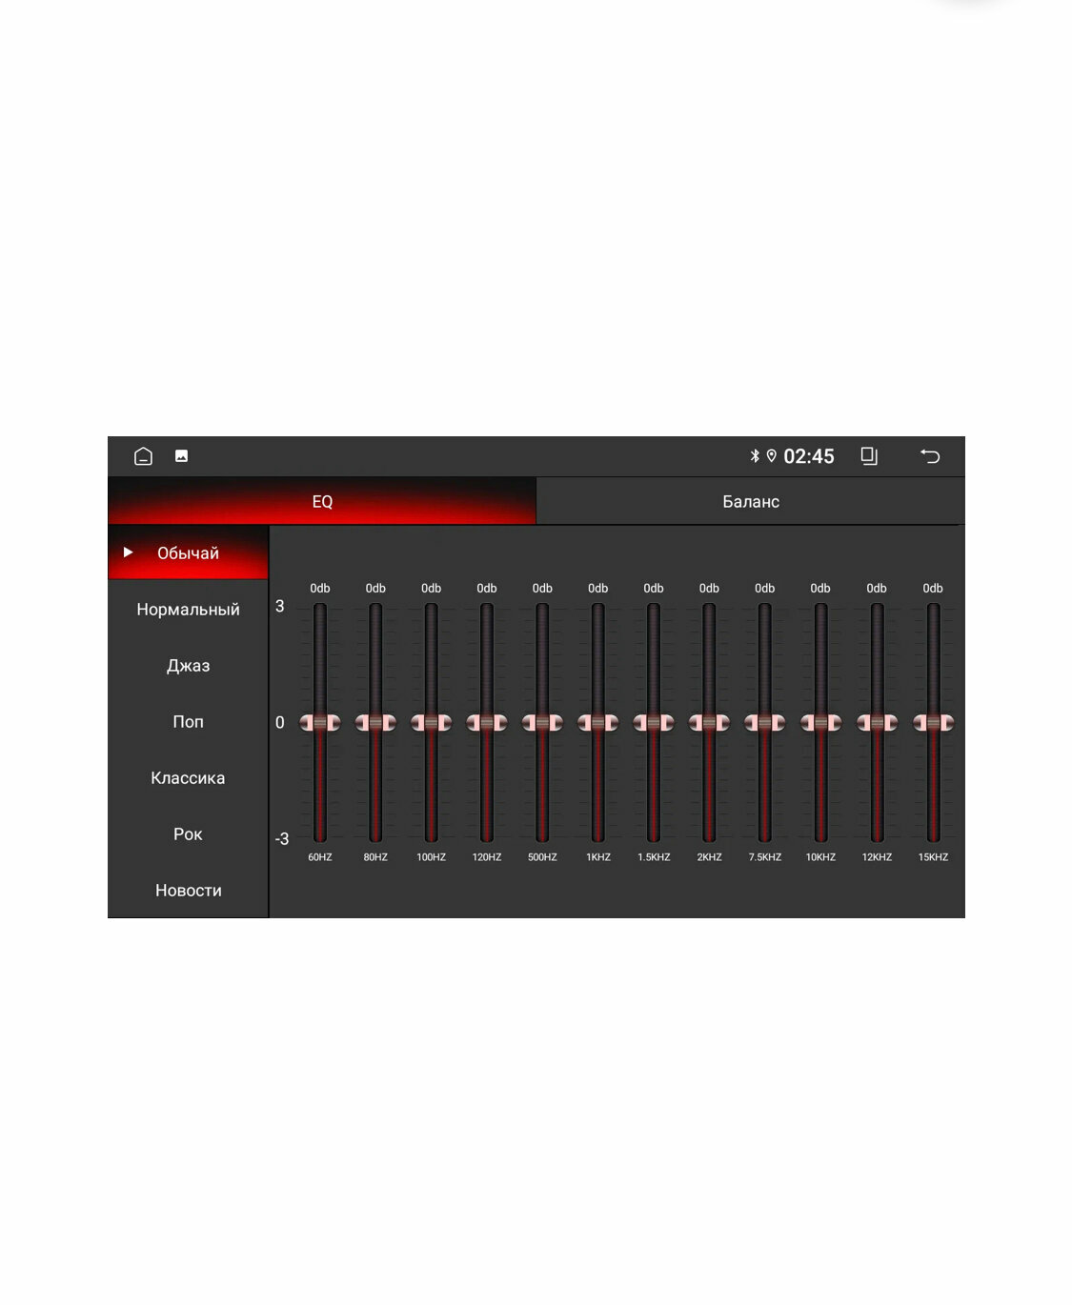Click the 12KHZ slider knob

click(x=877, y=723)
